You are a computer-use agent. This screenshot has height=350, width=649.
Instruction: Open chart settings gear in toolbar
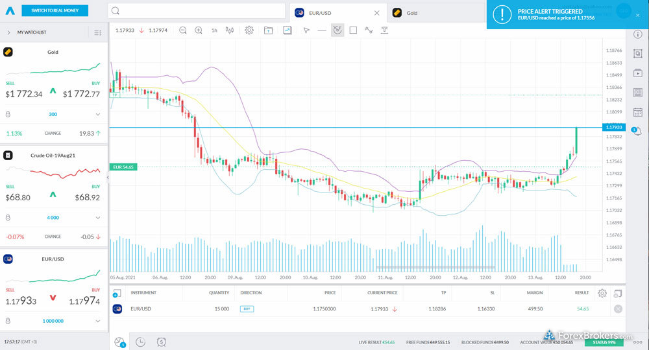click(249, 30)
